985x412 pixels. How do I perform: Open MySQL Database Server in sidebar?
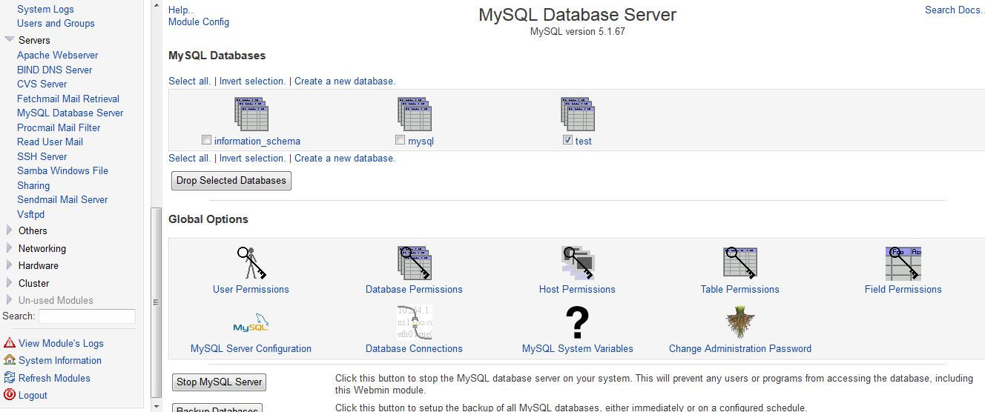tap(70, 113)
